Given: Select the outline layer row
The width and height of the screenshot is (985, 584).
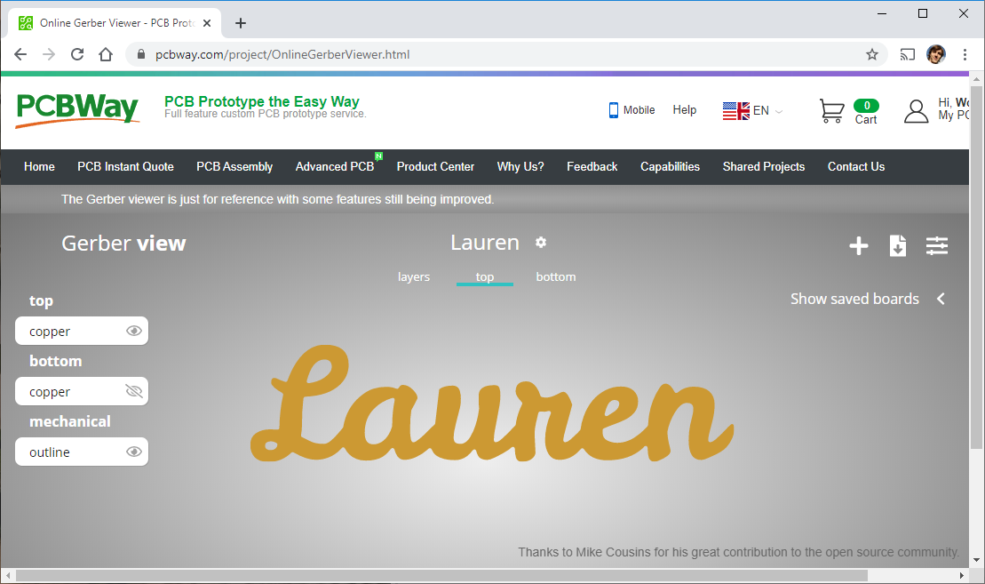Looking at the screenshot, I should pyautogui.click(x=82, y=452).
